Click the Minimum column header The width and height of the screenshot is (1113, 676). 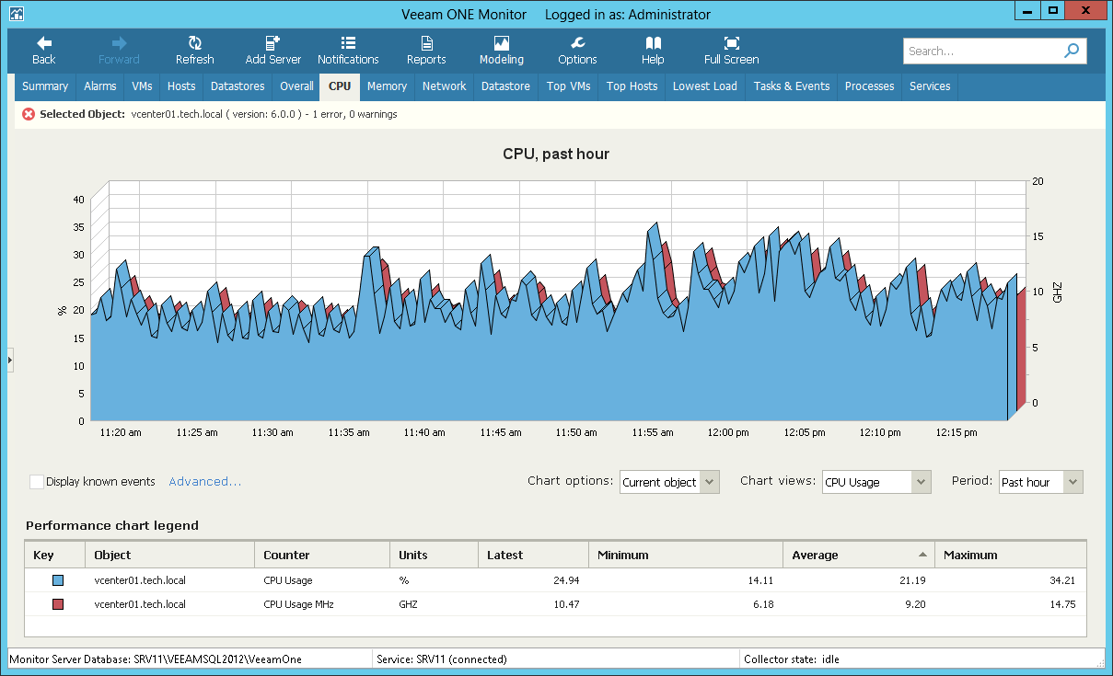(x=685, y=555)
